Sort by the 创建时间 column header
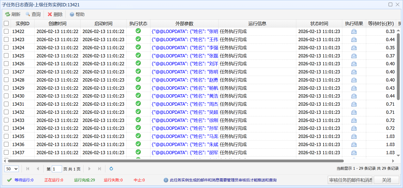The height and width of the screenshot is (188, 403). coord(57,24)
